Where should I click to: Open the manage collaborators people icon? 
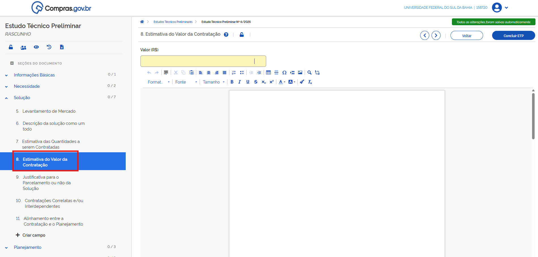(23, 47)
